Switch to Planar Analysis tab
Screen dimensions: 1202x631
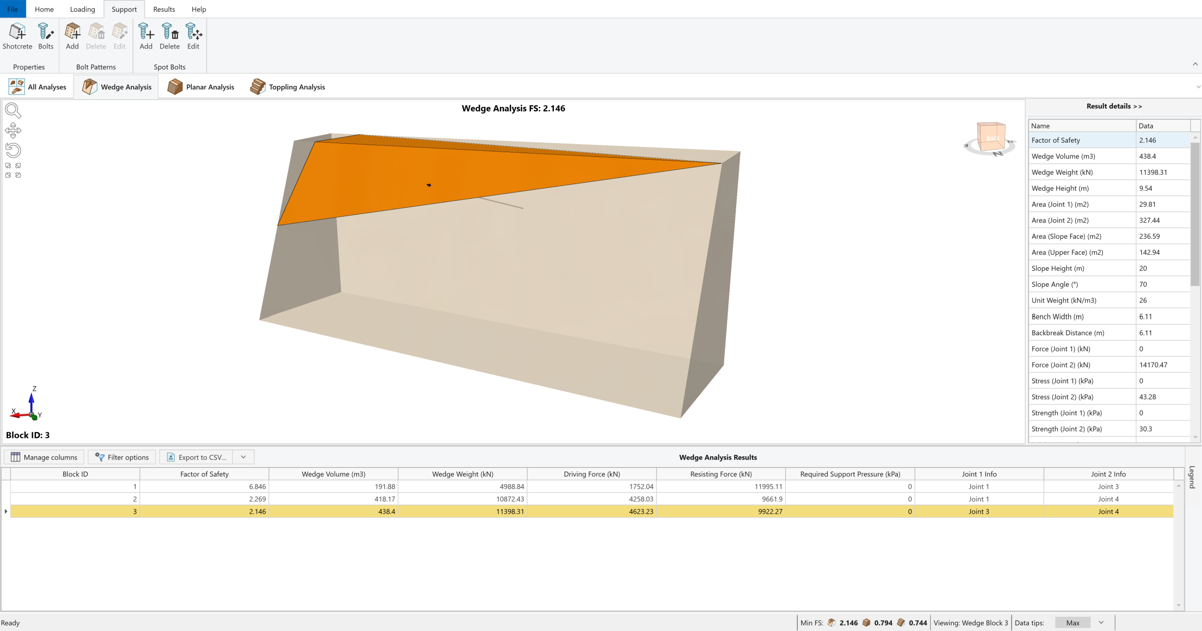tap(201, 87)
